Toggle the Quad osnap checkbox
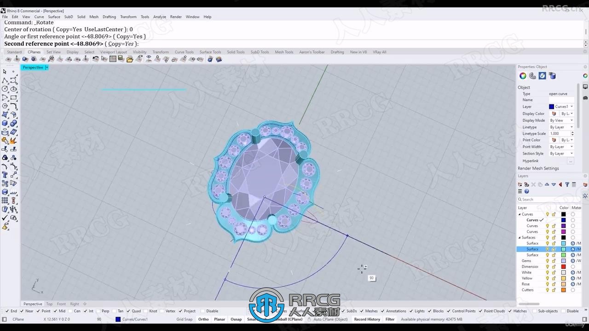 (x=128, y=311)
